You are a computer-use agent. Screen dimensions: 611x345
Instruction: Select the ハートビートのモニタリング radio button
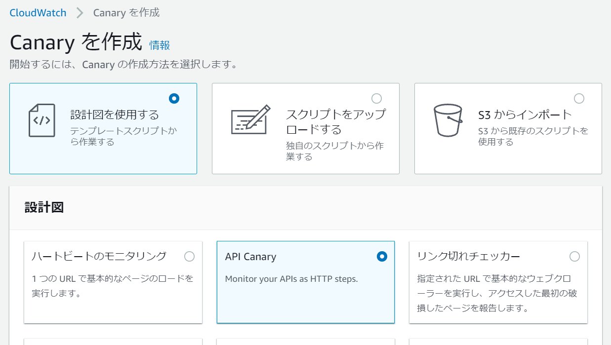pos(189,257)
